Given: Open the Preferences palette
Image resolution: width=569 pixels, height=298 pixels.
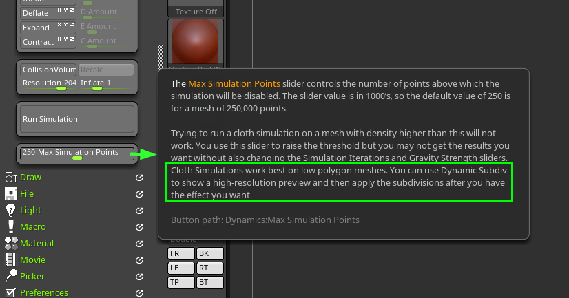Looking at the screenshot, I should click(44, 292).
